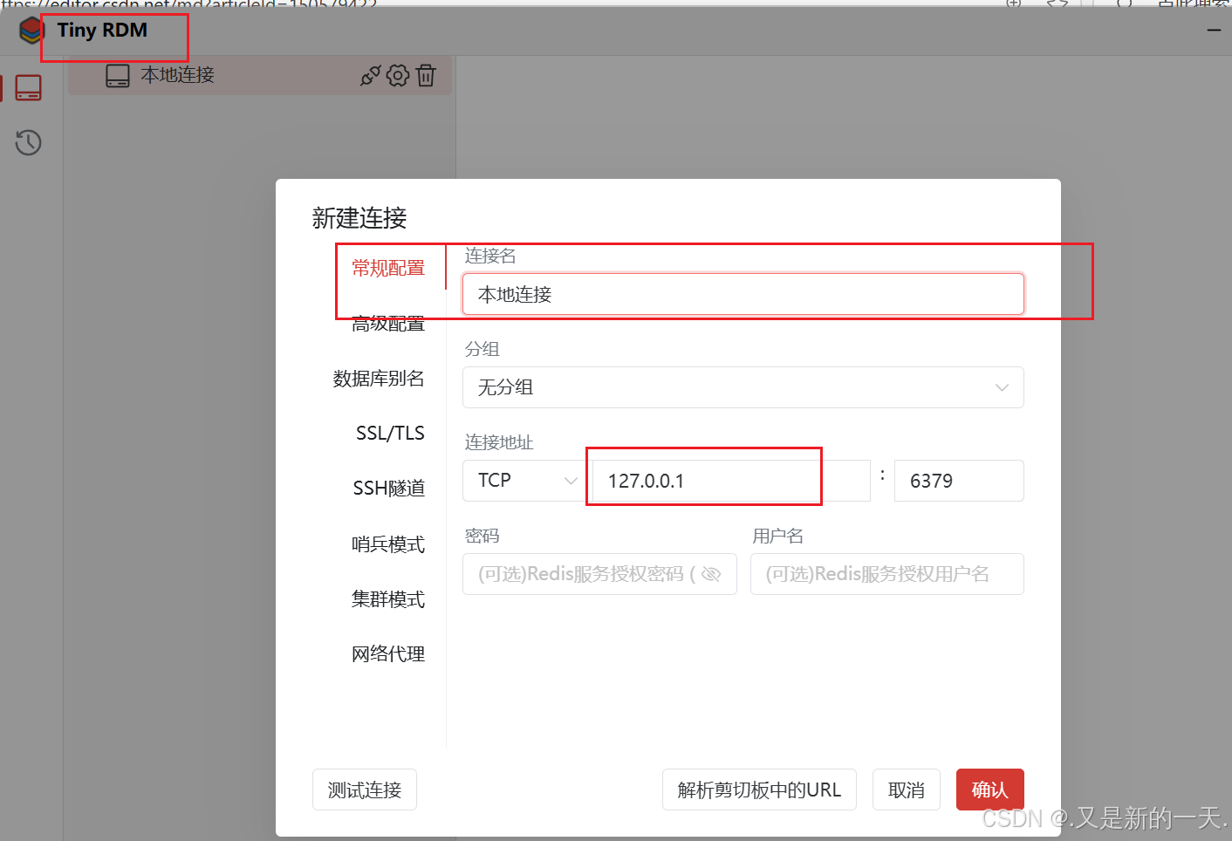Screen dimensions: 1232x841
Task: Switch to 常规配置 tab
Action: tap(388, 268)
